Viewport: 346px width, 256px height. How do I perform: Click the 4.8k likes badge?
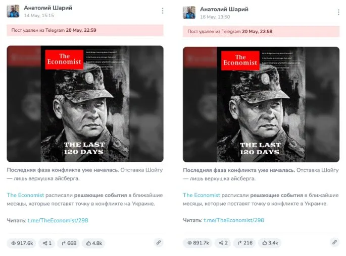[x=94, y=243]
